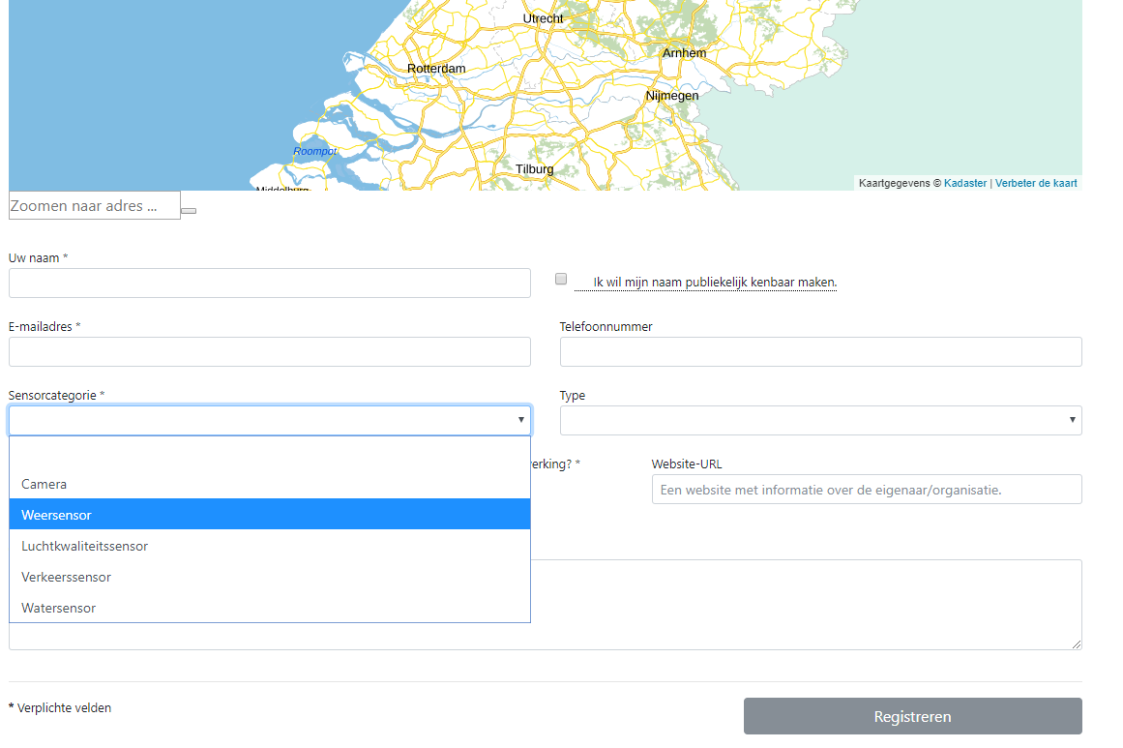The image size is (1123, 748).
Task: Choose the highlighted Weersensor option
Action: coord(56,515)
